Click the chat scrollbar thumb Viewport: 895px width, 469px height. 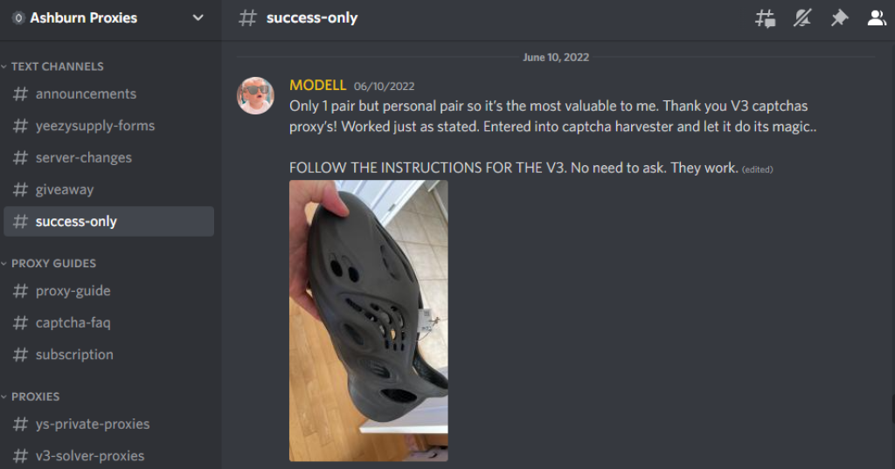click(x=892, y=410)
